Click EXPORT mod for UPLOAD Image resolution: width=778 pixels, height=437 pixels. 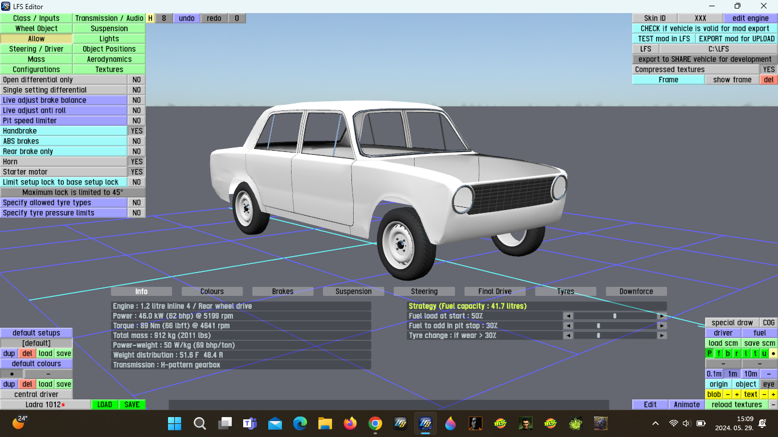[736, 39]
